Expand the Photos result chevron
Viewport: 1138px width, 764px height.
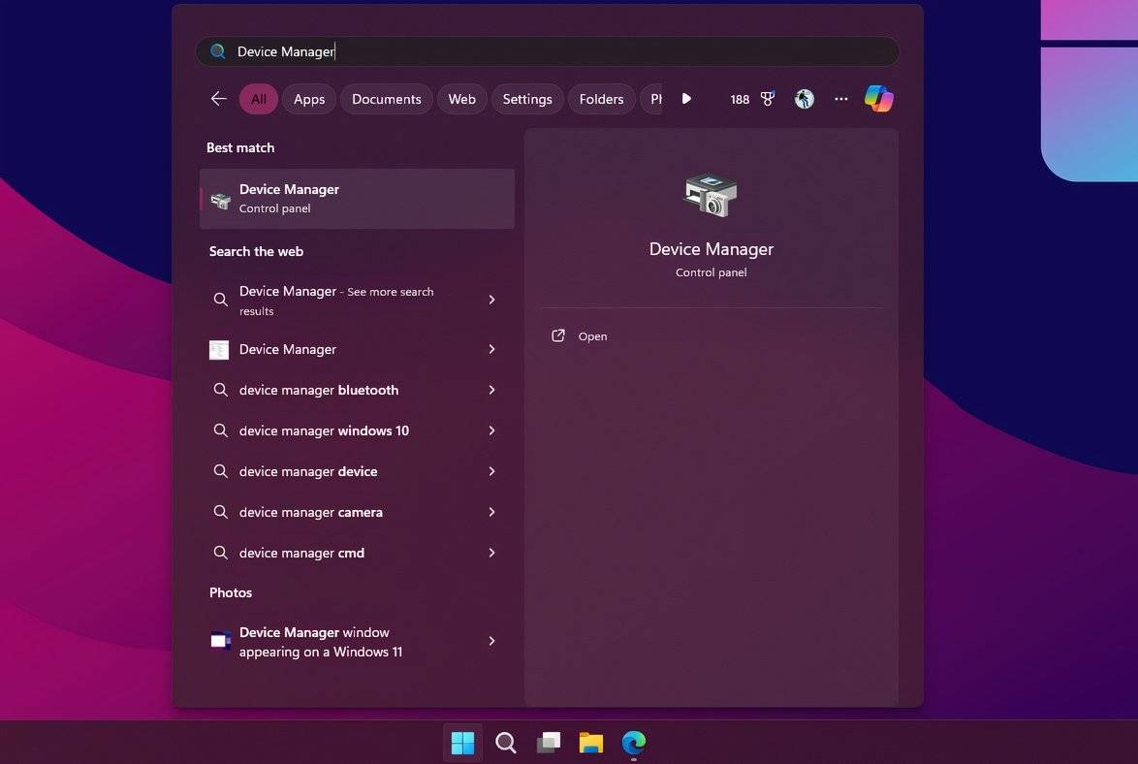point(492,641)
